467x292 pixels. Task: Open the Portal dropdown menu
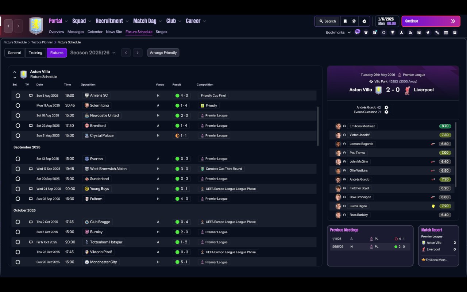58,21
